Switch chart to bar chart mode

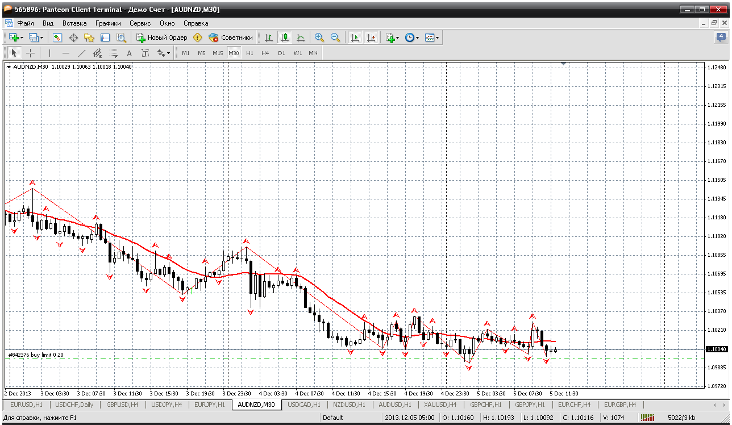[x=269, y=37]
